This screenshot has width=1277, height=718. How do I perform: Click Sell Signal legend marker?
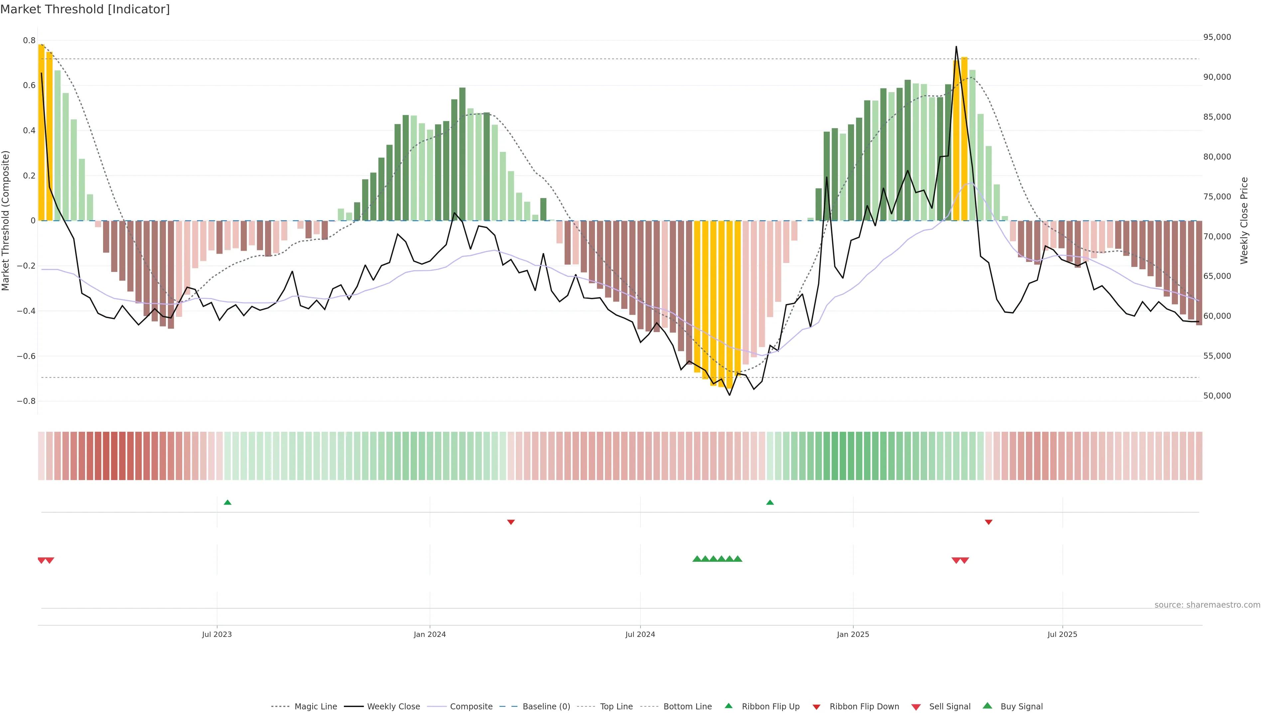[916, 707]
